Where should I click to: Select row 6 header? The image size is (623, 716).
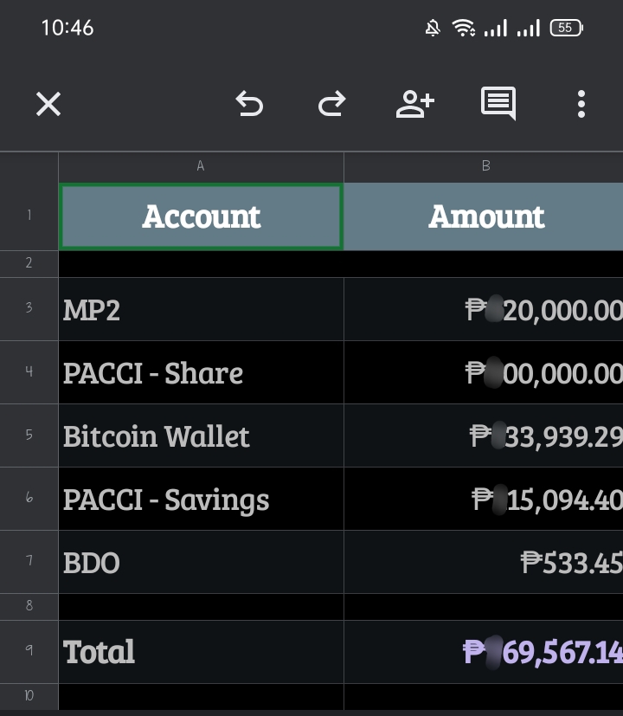click(29, 498)
